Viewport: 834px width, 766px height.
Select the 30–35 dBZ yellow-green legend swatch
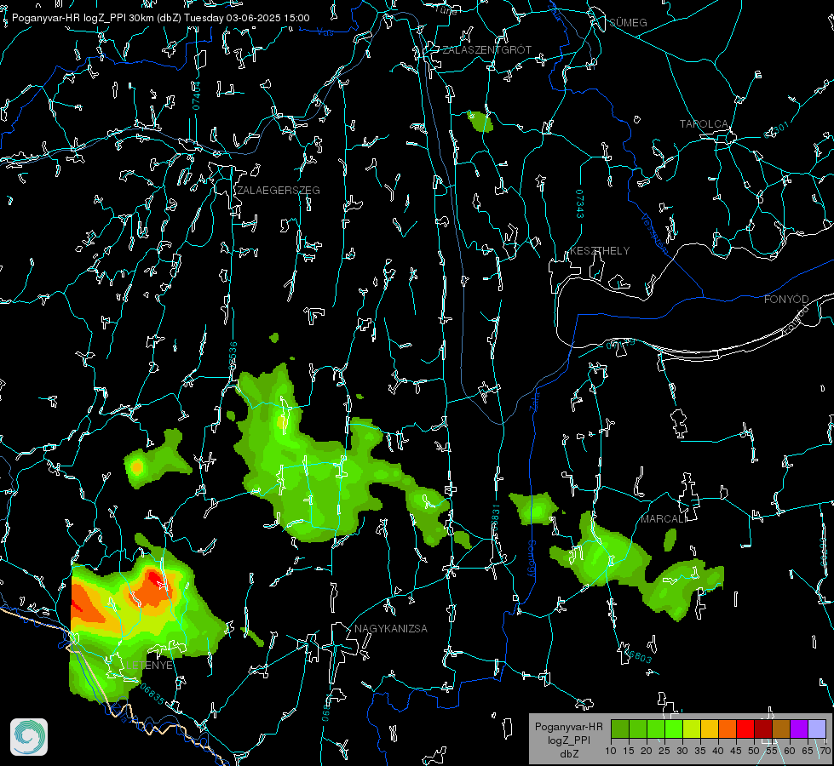(x=692, y=729)
